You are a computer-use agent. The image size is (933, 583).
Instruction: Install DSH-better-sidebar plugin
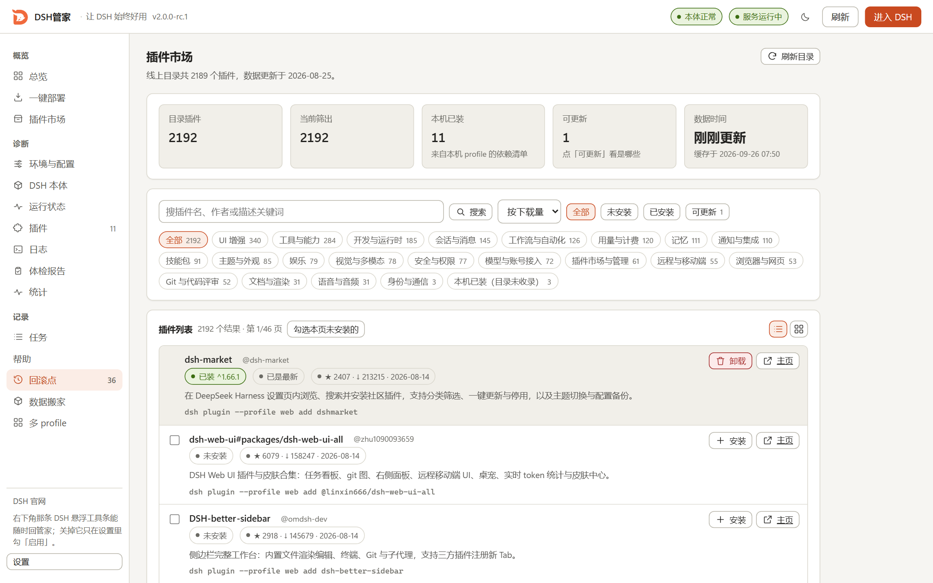coord(730,520)
